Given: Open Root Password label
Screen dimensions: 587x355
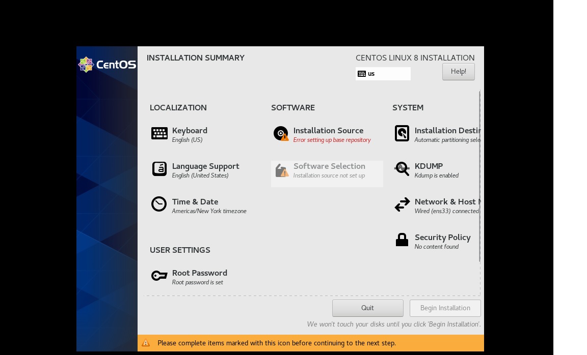Looking at the screenshot, I should [200, 273].
